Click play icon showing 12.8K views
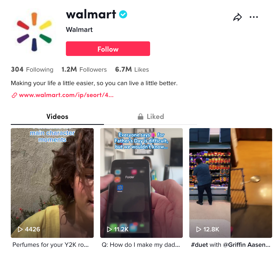 pyautogui.click(x=199, y=229)
